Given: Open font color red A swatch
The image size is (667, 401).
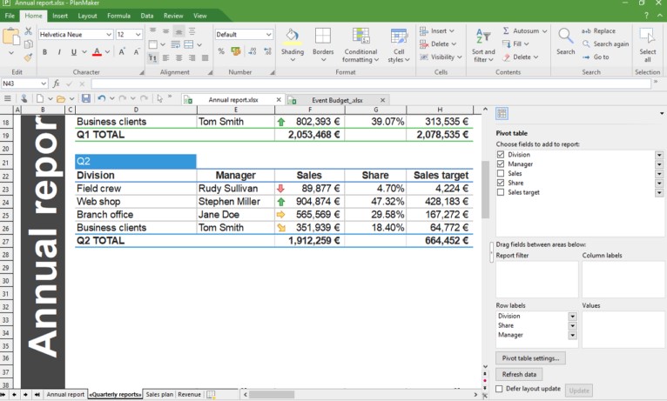Looking at the screenshot, I should tap(97, 52).
